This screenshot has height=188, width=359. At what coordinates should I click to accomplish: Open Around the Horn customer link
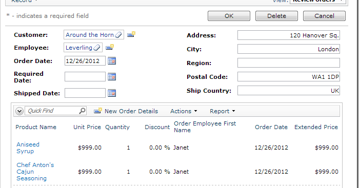(x=90, y=35)
